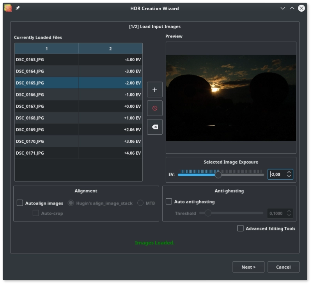Minimize window with the down chevron
The width and height of the screenshot is (312, 285).
coord(282,8)
